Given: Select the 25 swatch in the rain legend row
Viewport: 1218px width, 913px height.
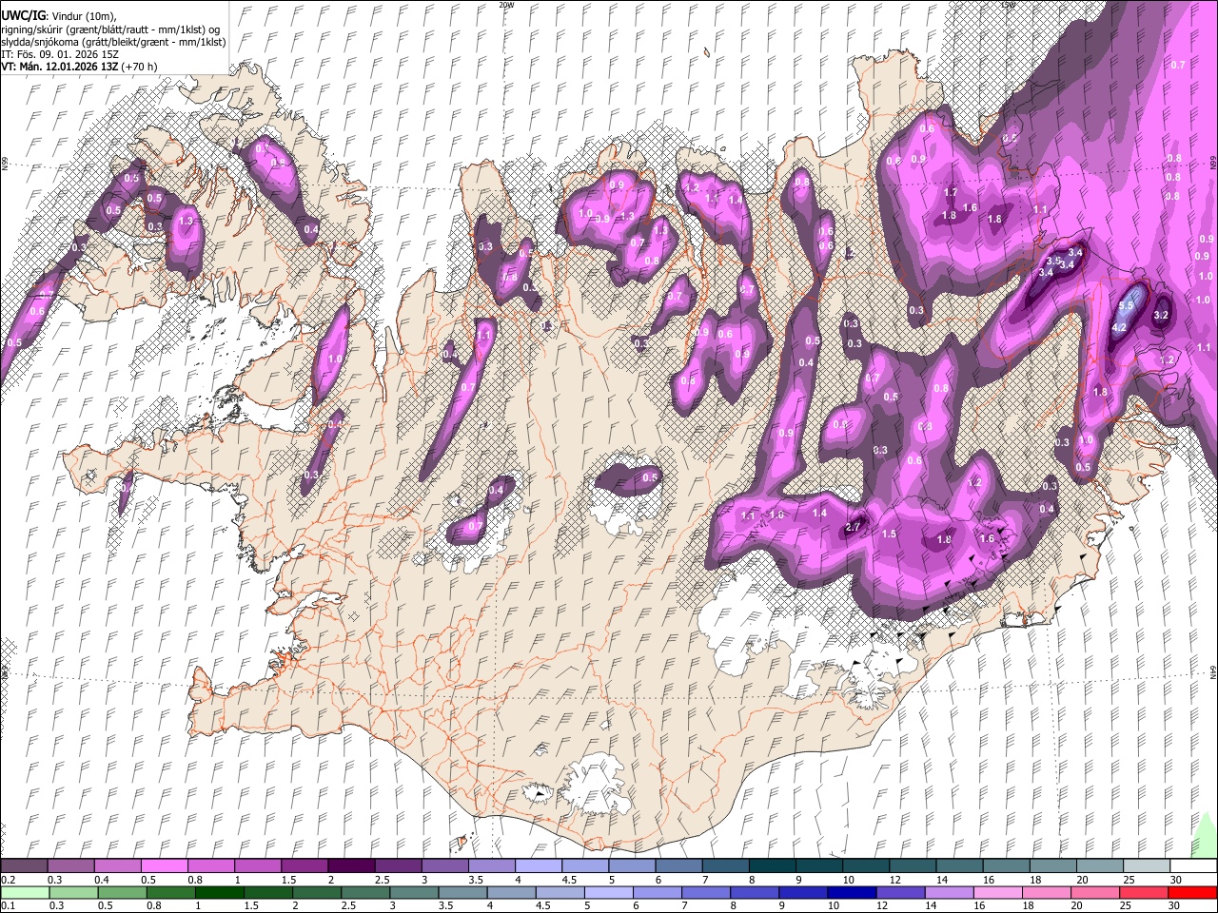Looking at the screenshot, I should pyautogui.click(x=1144, y=892).
